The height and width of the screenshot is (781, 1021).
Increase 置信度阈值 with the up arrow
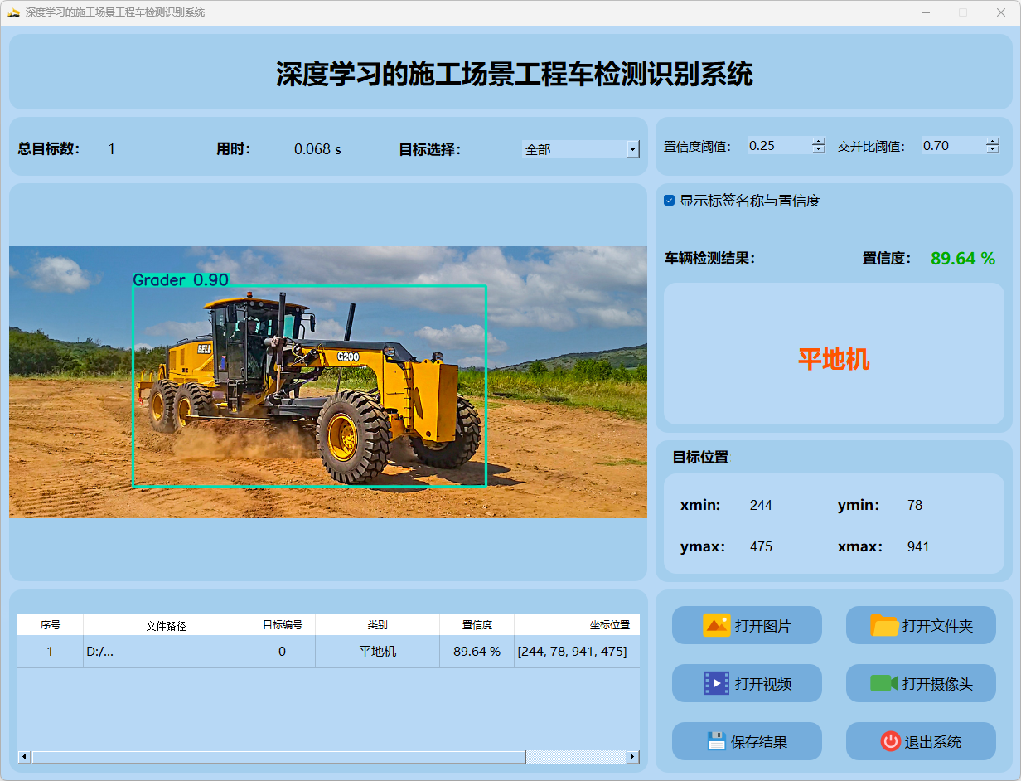[x=819, y=141]
